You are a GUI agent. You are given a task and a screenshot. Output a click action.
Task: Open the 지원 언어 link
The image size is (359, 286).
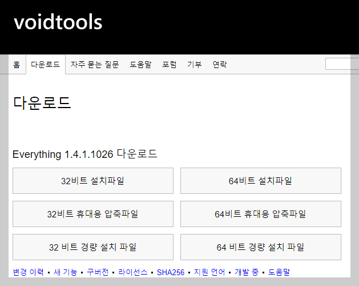tap(209, 272)
